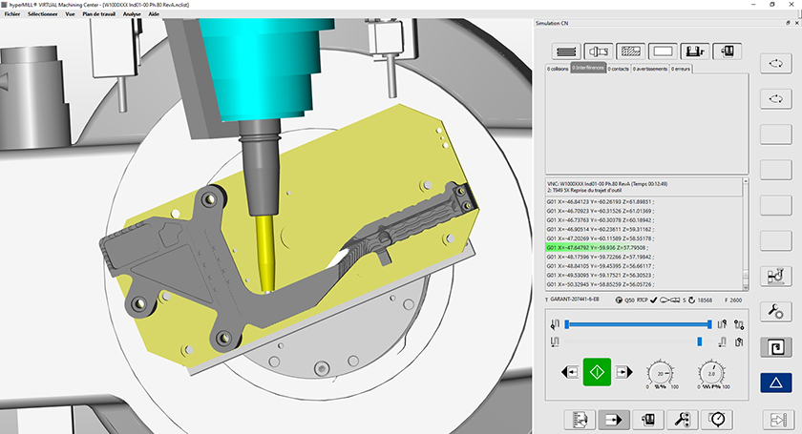This screenshot has height=434, width=802.
Task: Click the green start simulation button
Action: coord(597,371)
